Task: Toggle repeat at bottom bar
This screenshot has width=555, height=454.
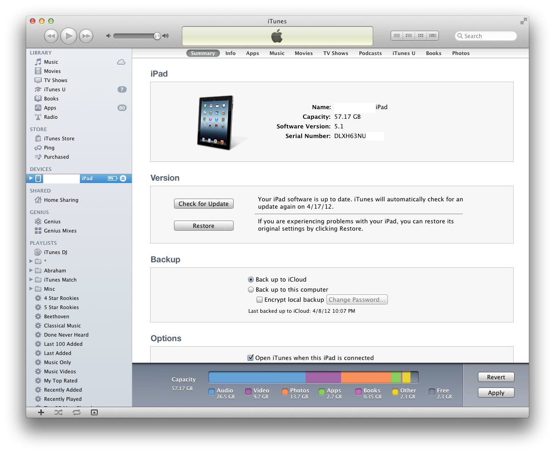Action: 77,412
